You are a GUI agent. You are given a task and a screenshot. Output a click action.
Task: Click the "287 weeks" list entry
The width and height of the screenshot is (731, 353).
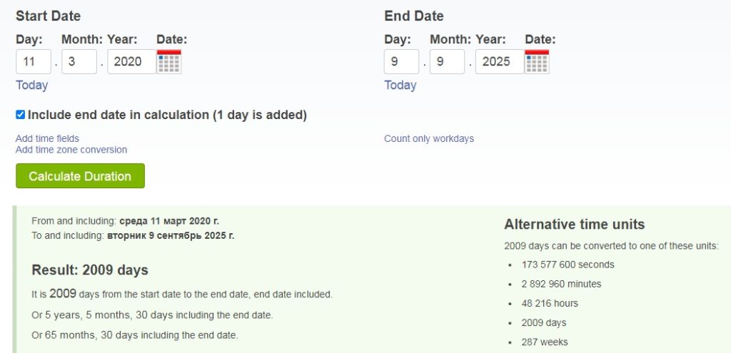545,342
